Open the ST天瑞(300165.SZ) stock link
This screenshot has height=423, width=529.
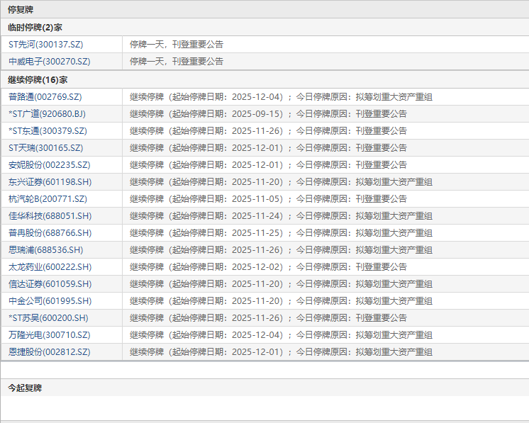pyautogui.click(x=45, y=148)
